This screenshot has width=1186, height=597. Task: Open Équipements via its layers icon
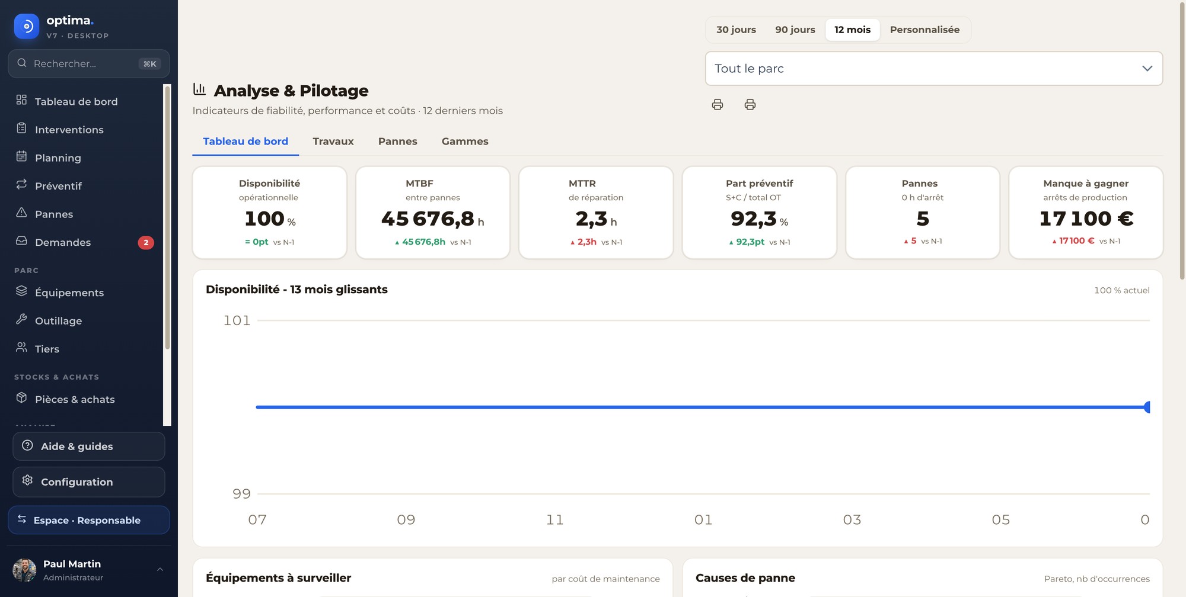(21, 291)
